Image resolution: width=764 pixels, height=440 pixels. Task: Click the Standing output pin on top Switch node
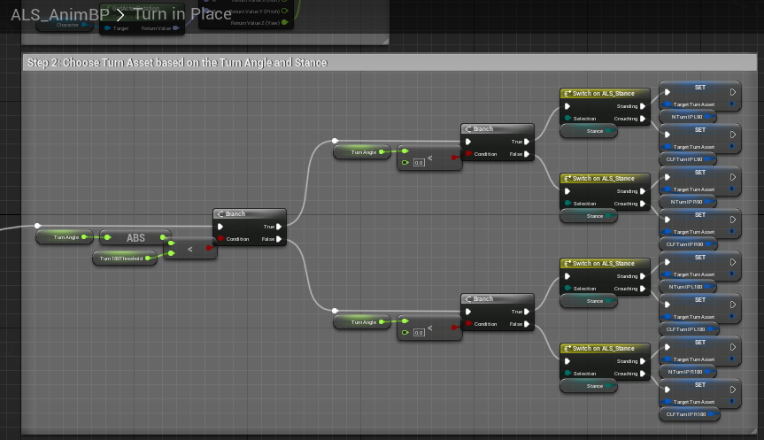[644, 106]
